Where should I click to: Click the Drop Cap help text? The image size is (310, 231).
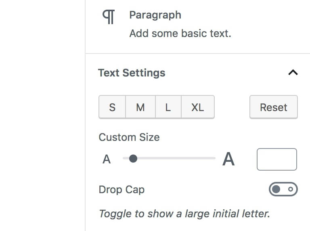pos(184,214)
